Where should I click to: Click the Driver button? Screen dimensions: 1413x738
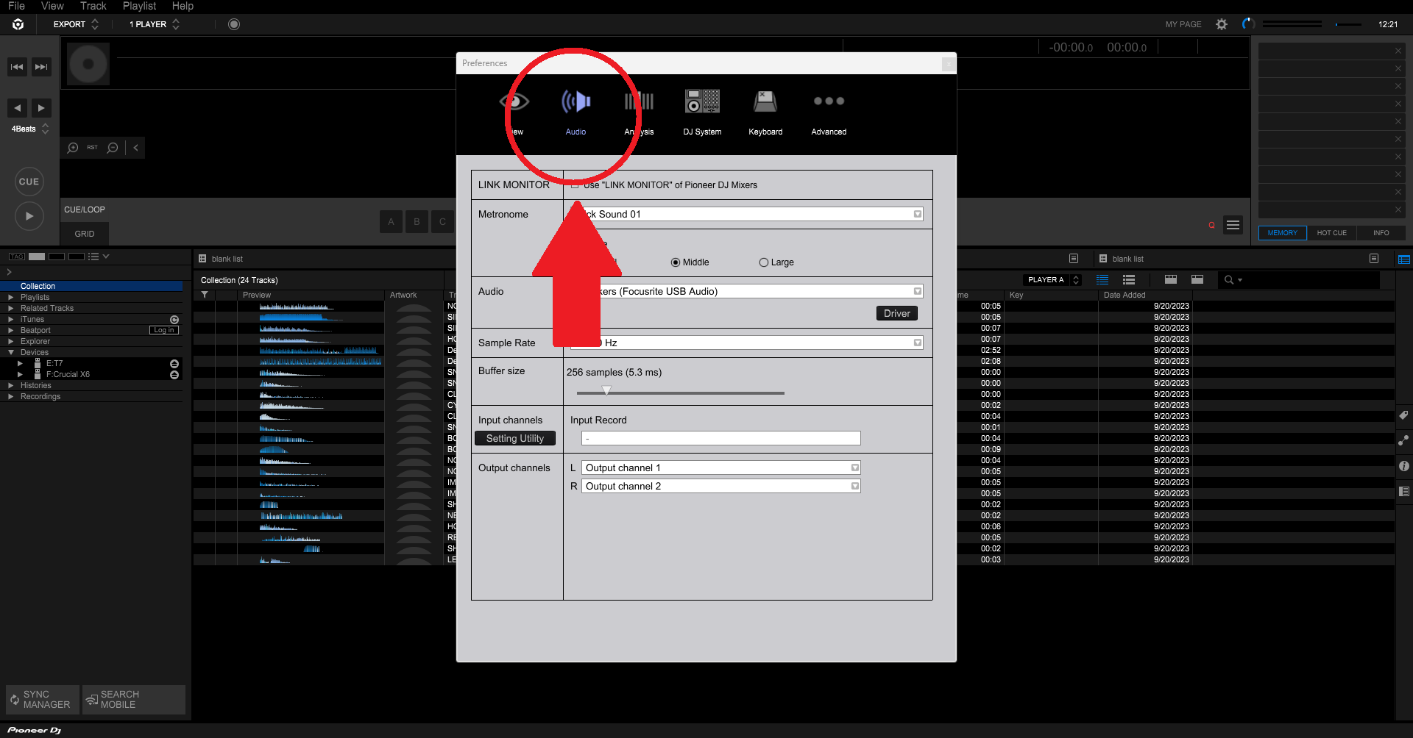(896, 312)
